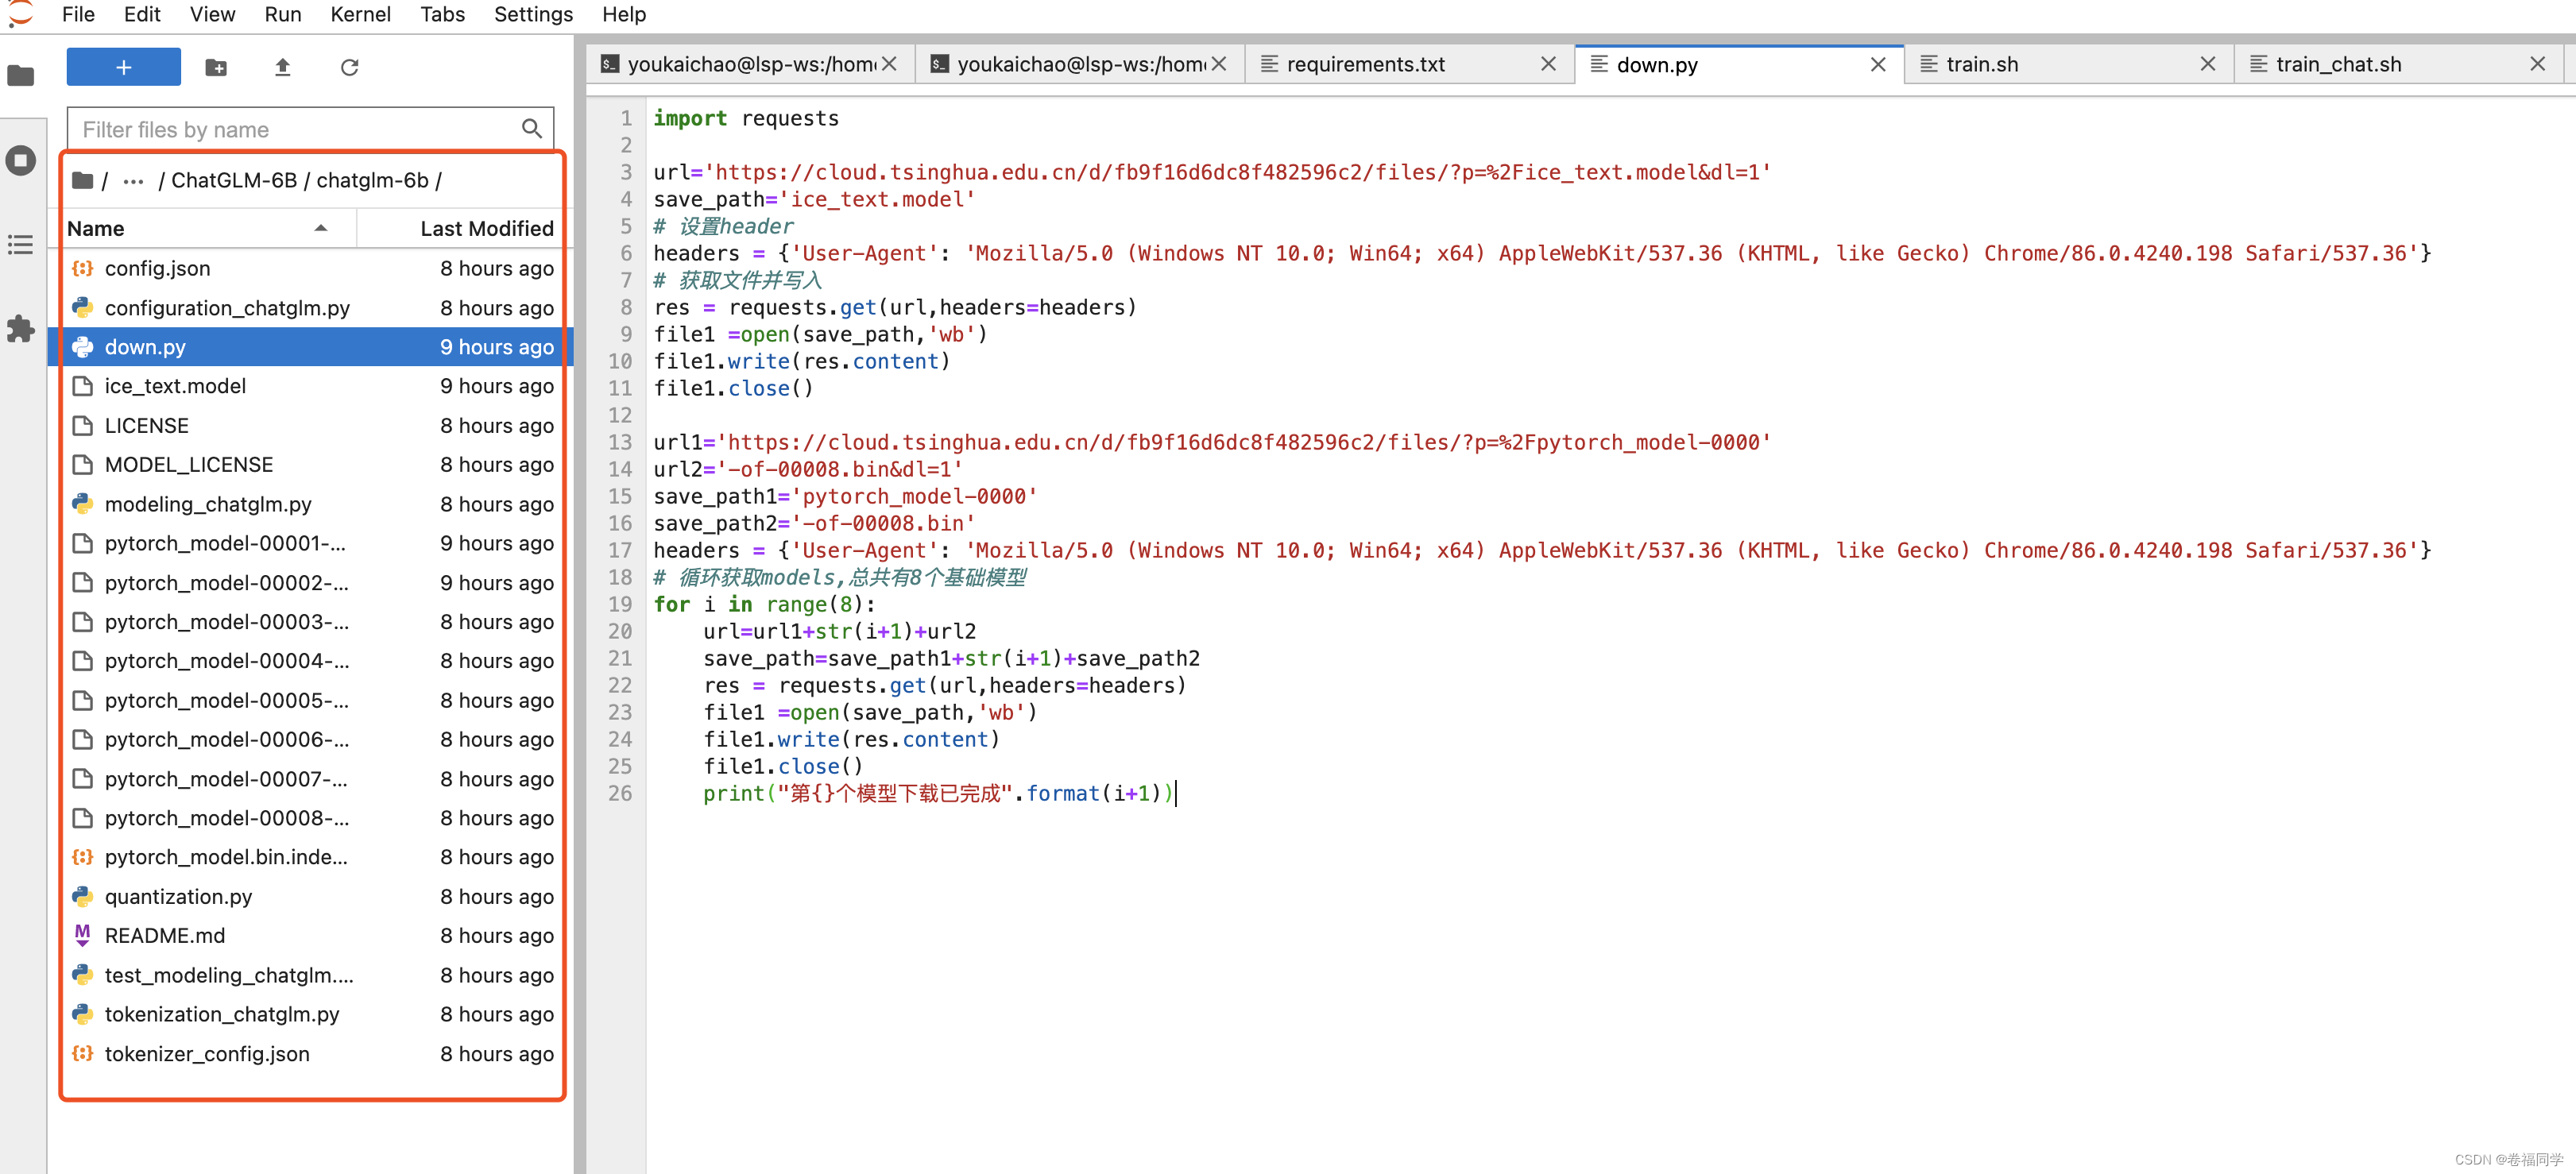The image size is (2576, 1174).
Task: Open the Kernel menu
Action: coord(360,14)
